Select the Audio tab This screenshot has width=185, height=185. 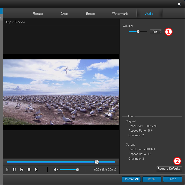[x=149, y=14]
